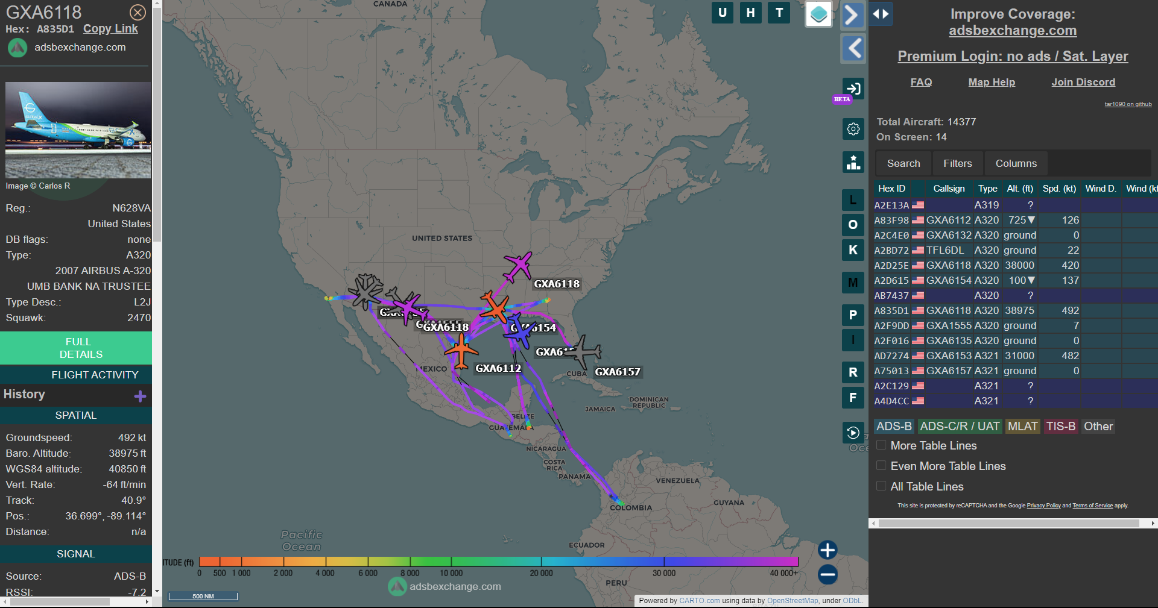Sort table by Spd. (kt) column
The height and width of the screenshot is (608, 1158).
coord(1059,189)
